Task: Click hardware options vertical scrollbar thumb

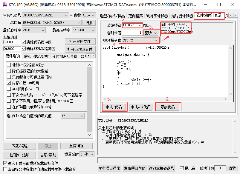Action: (90, 100)
